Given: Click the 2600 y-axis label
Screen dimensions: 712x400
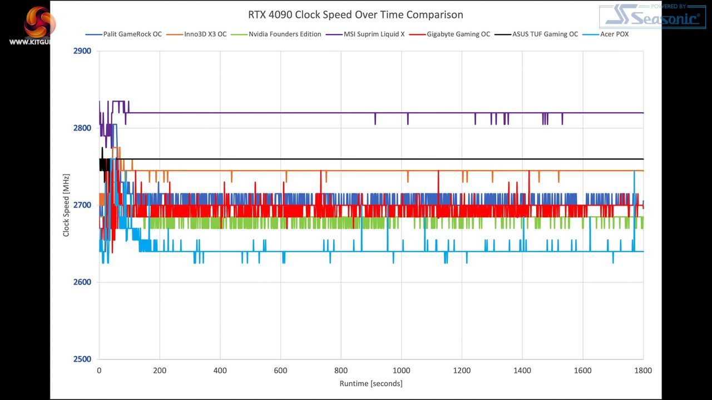Looking at the screenshot, I should point(82,282).
